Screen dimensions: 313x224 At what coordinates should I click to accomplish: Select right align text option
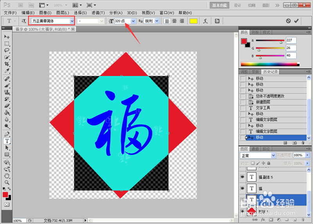[x=182, y=21]
